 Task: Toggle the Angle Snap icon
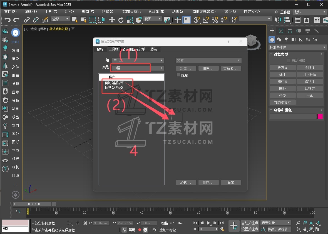pyautogui.click(x=206, y=19)
